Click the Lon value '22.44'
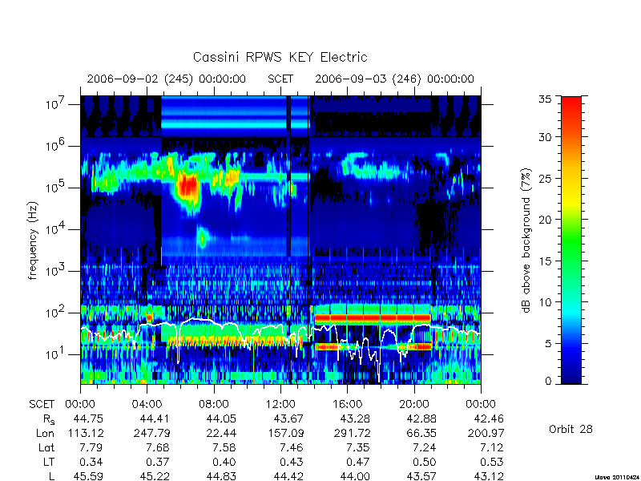The width and height of the screenshot is (641, 481). click(222, 433)
